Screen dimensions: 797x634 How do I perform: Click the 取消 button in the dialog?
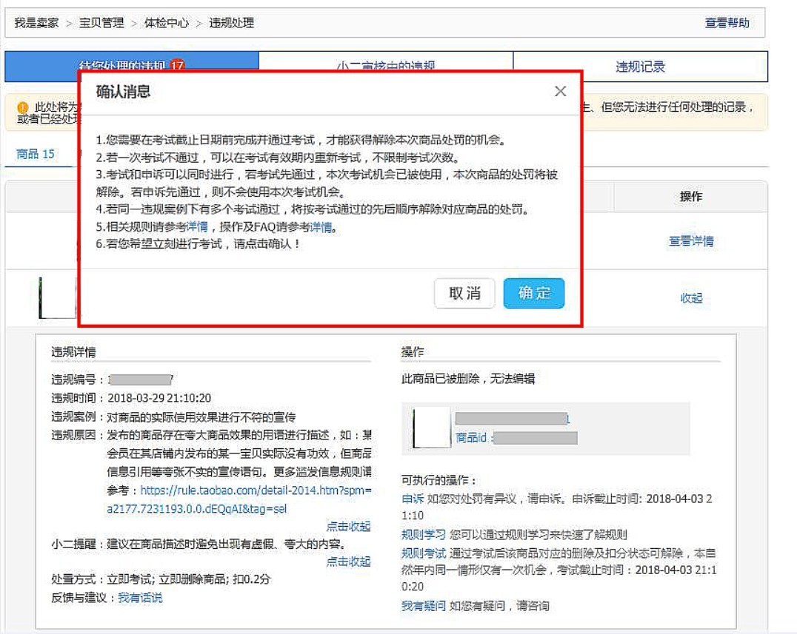pyautogui.click(x=464, y=293)
